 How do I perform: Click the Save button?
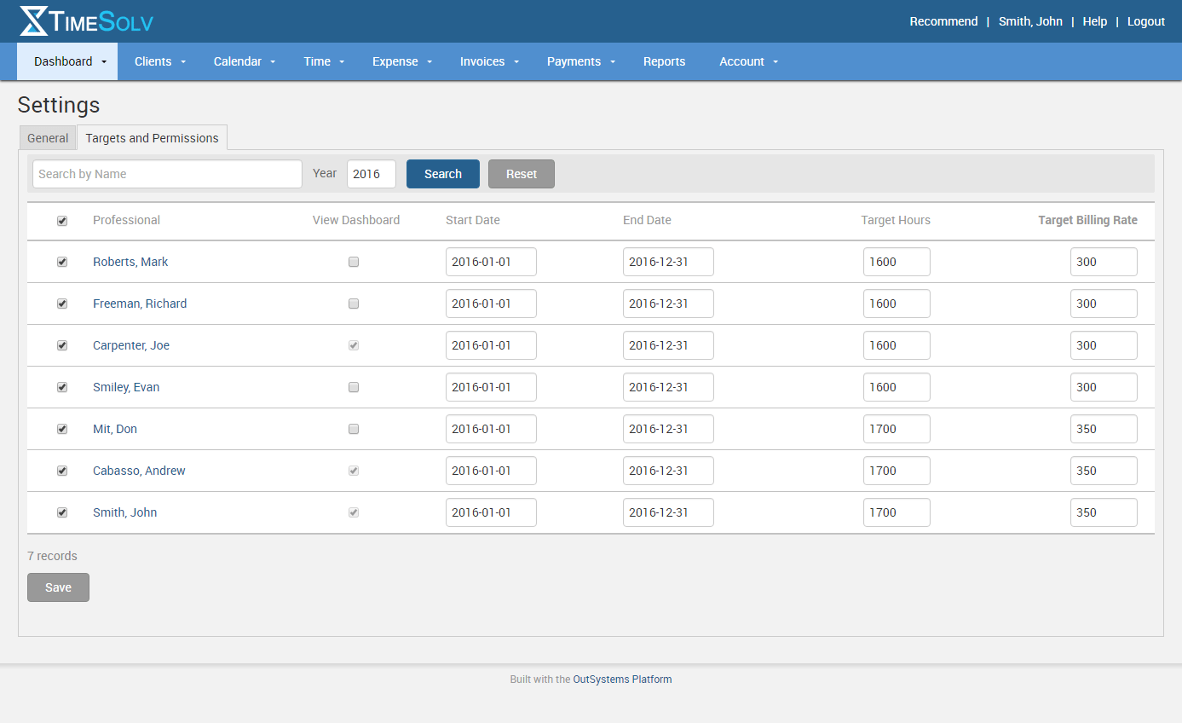[x=58, y=587]
